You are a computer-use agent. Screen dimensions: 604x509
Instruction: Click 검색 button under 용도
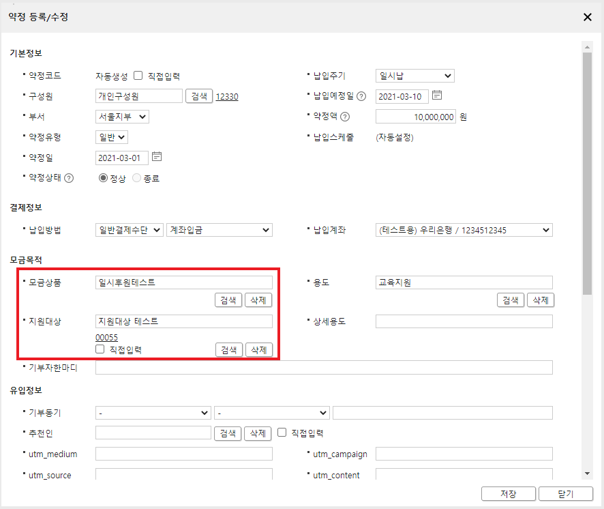(x=511, y=300)
